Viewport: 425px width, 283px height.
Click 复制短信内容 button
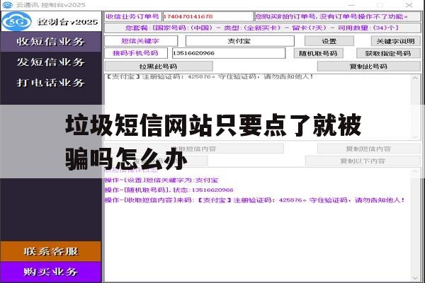tap(368, 149)
